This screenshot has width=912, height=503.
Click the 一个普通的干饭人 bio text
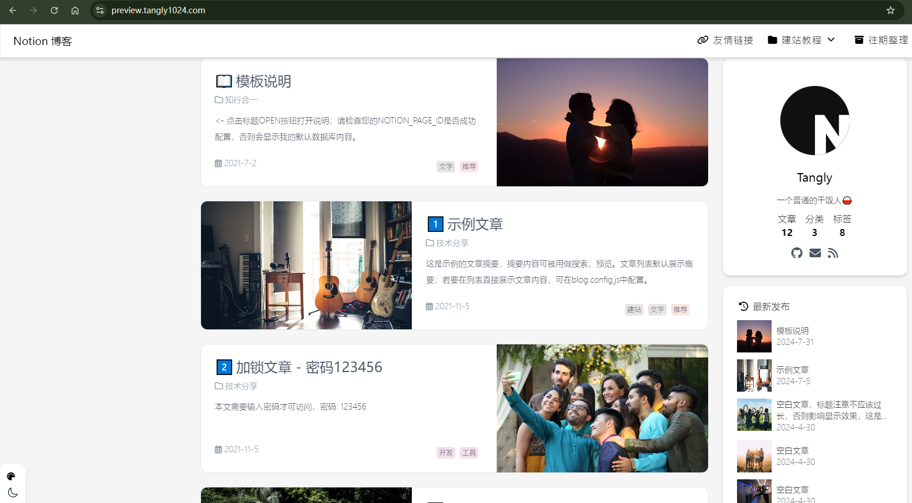pos(814,201)
